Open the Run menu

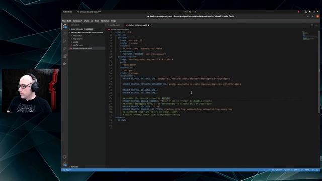97,21
